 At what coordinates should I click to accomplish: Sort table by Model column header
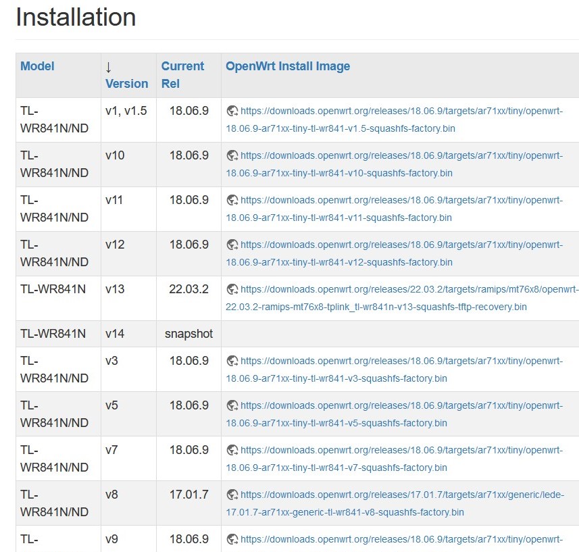37,66
